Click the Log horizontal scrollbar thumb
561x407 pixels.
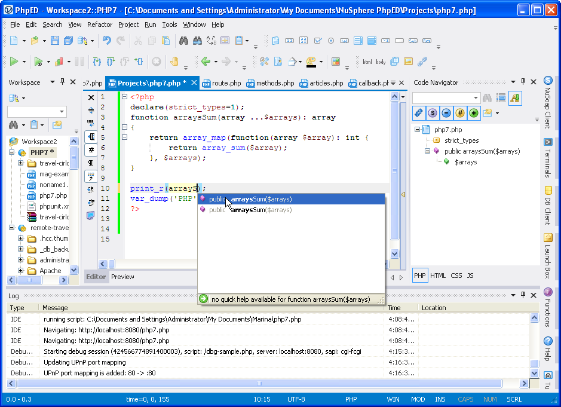coord(259,383)
